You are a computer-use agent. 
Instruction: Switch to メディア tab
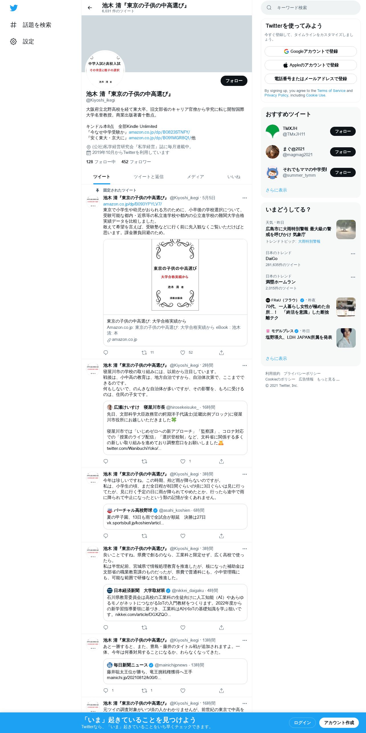click(196, 177)
